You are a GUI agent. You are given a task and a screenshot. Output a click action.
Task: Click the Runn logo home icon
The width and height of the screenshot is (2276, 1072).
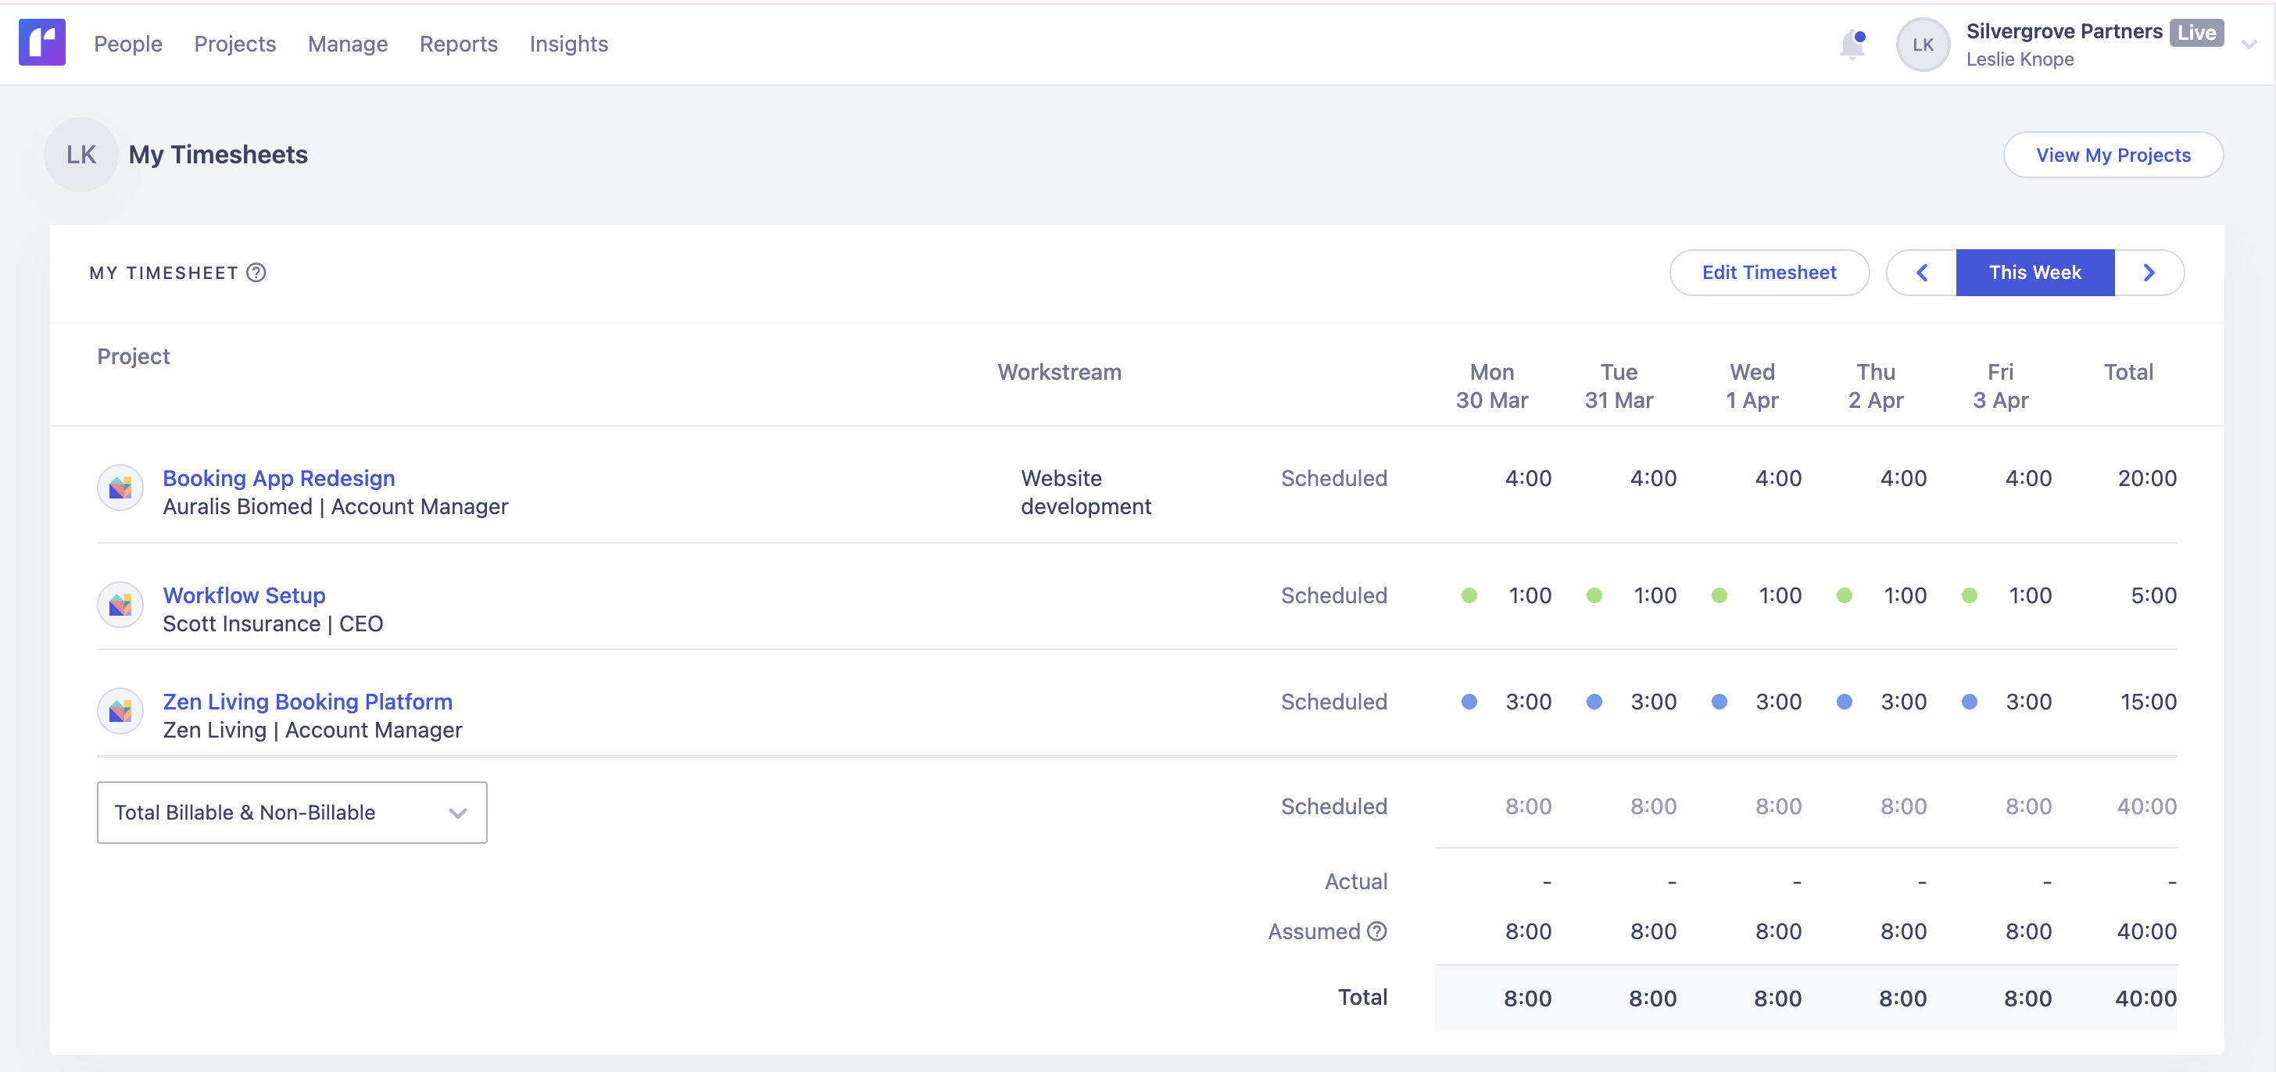click(41, 42)
